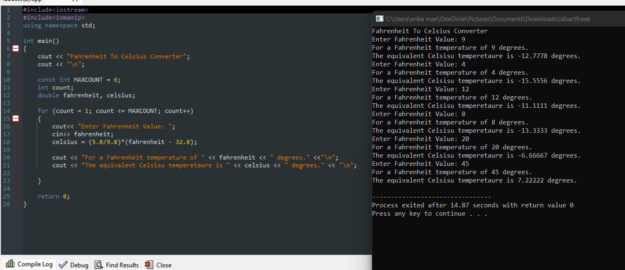
Task: Click the cout "For a Fahrenheit temperature of " code line
Action: (195, 158)
